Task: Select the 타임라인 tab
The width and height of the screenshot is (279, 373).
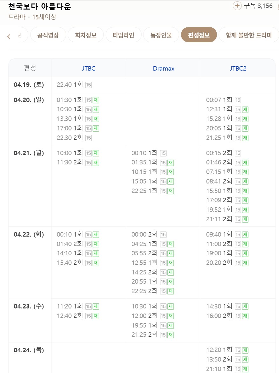Action: [x=123, y=35]
